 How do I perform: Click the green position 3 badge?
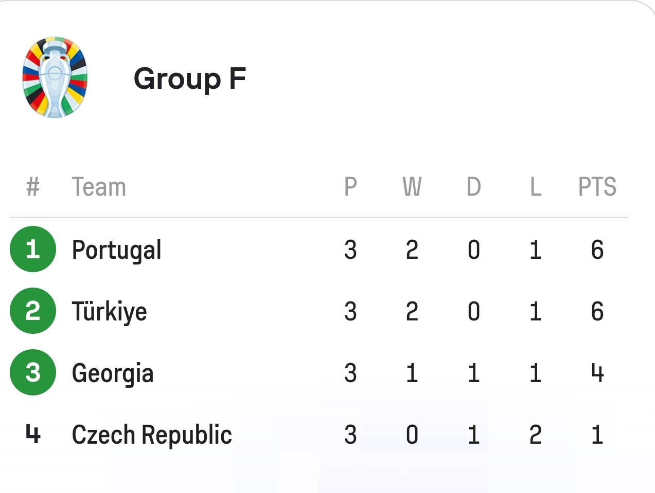(33, 372)
